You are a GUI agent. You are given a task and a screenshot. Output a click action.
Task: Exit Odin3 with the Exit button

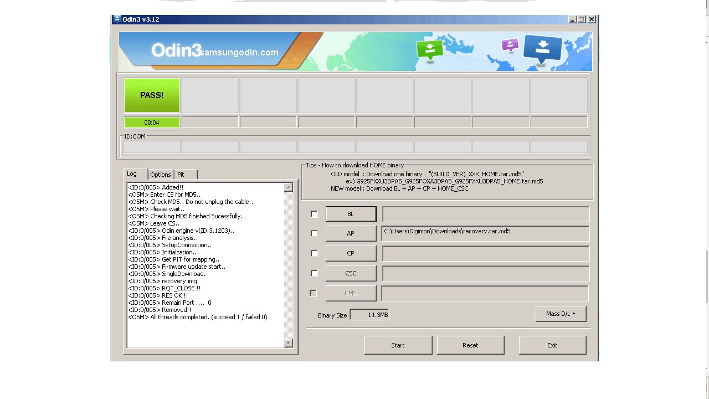[x=552, y=345]
